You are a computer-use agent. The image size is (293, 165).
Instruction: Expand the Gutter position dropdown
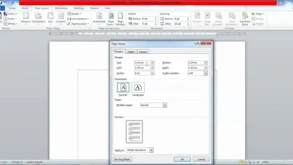[206, 73]
